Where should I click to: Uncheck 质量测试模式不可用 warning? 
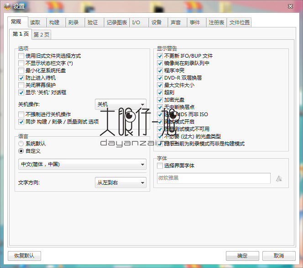point(183,129)
